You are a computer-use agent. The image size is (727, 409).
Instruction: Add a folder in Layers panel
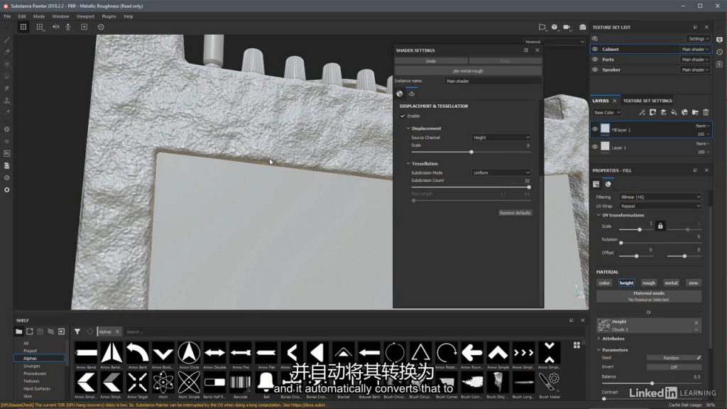(x=695, y=112)
